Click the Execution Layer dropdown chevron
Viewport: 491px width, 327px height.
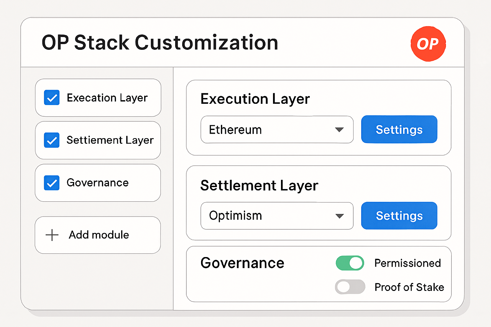tap(339, 130)
